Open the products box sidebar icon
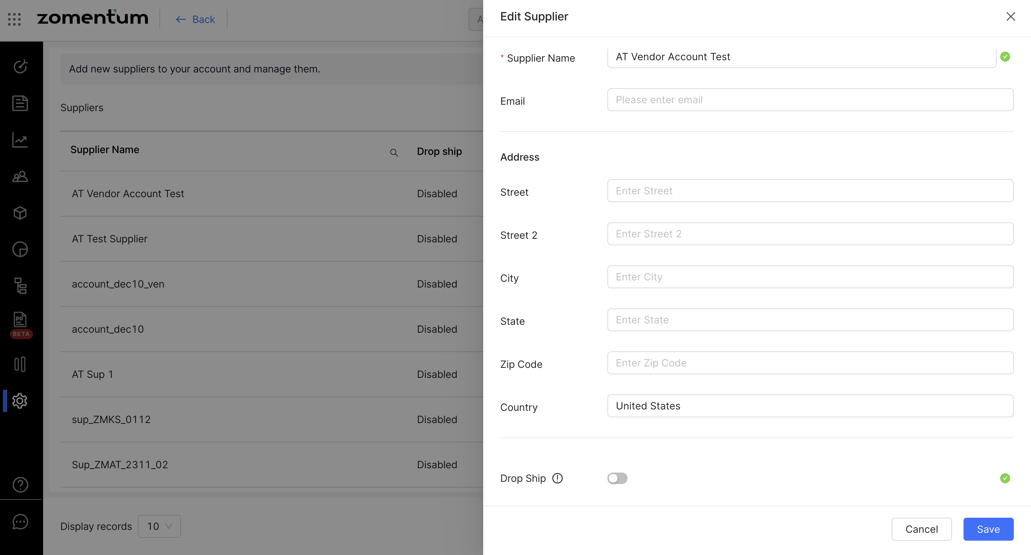 (20, 213)
